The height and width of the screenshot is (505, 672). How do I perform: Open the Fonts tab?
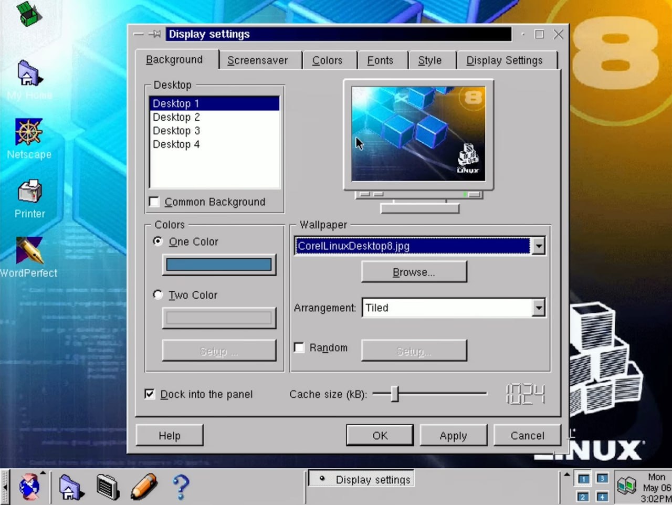pyautogui.click(x=380, y=60)
